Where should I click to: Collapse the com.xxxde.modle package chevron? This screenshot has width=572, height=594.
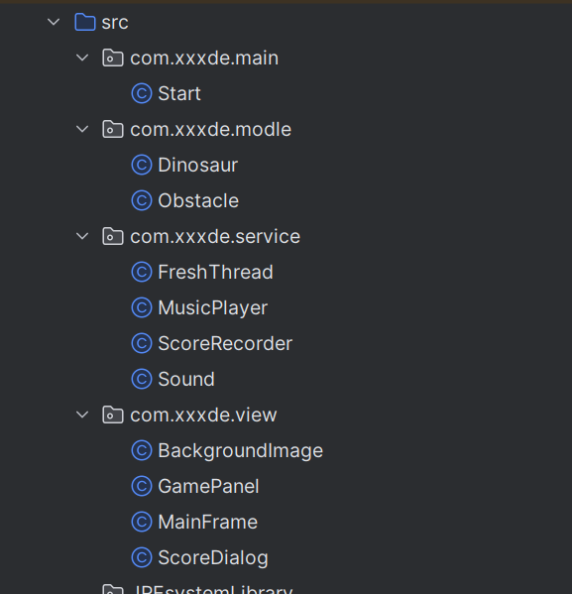click(x=82, y=129)
